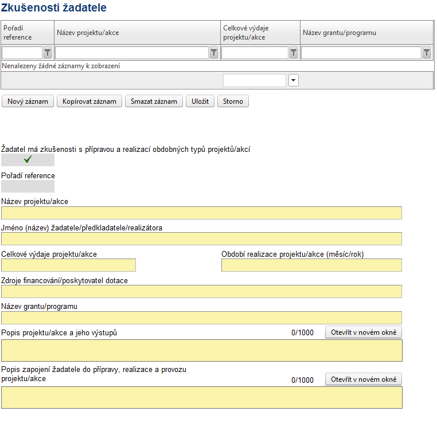Image resolution: width=437 pixels, height=427 pixels.
Task: Click the Zkušenosti žadatele heading
Action: 54,7
